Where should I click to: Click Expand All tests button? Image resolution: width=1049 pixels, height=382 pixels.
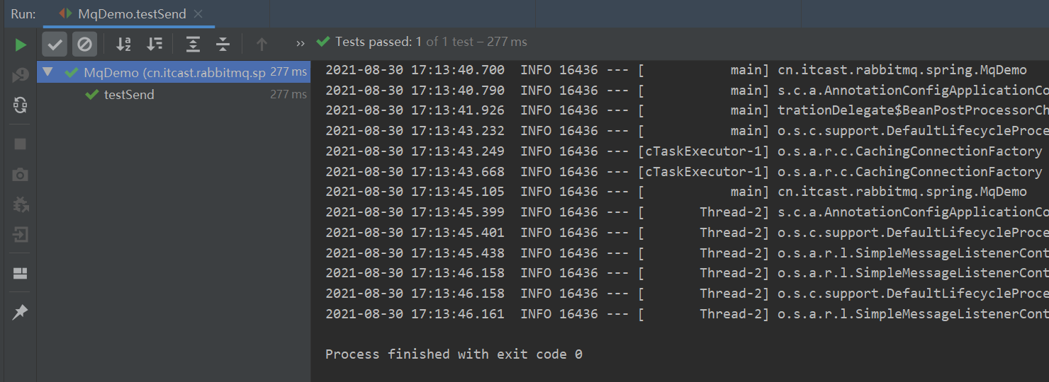[193, 45]
